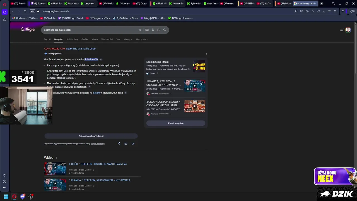Image resolution: width=357 pixels, height=201 pixels.
Task: Go back to the previous page
Action: tap(13, 11)
